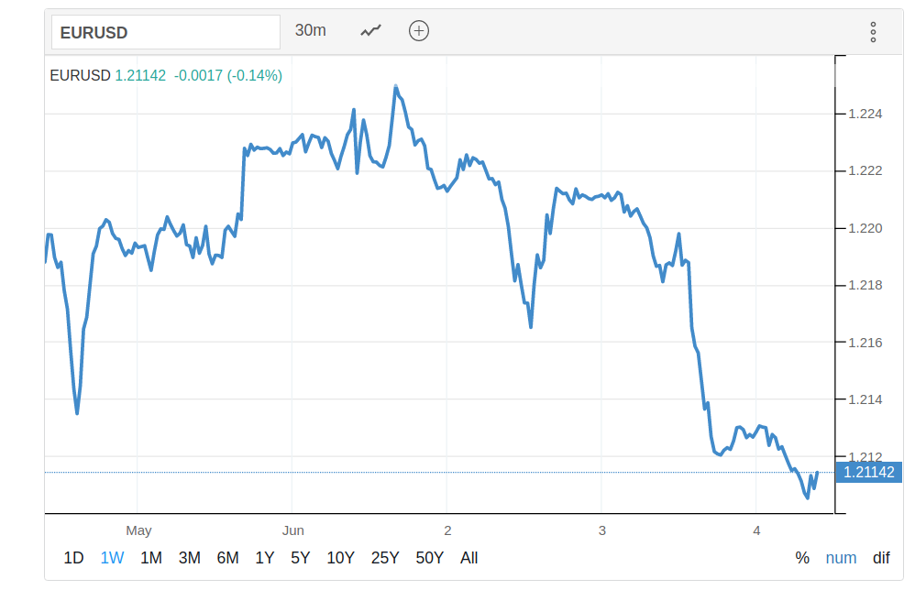915x590 pixels.
Task: Show All historical data
Action: [469, 558]
